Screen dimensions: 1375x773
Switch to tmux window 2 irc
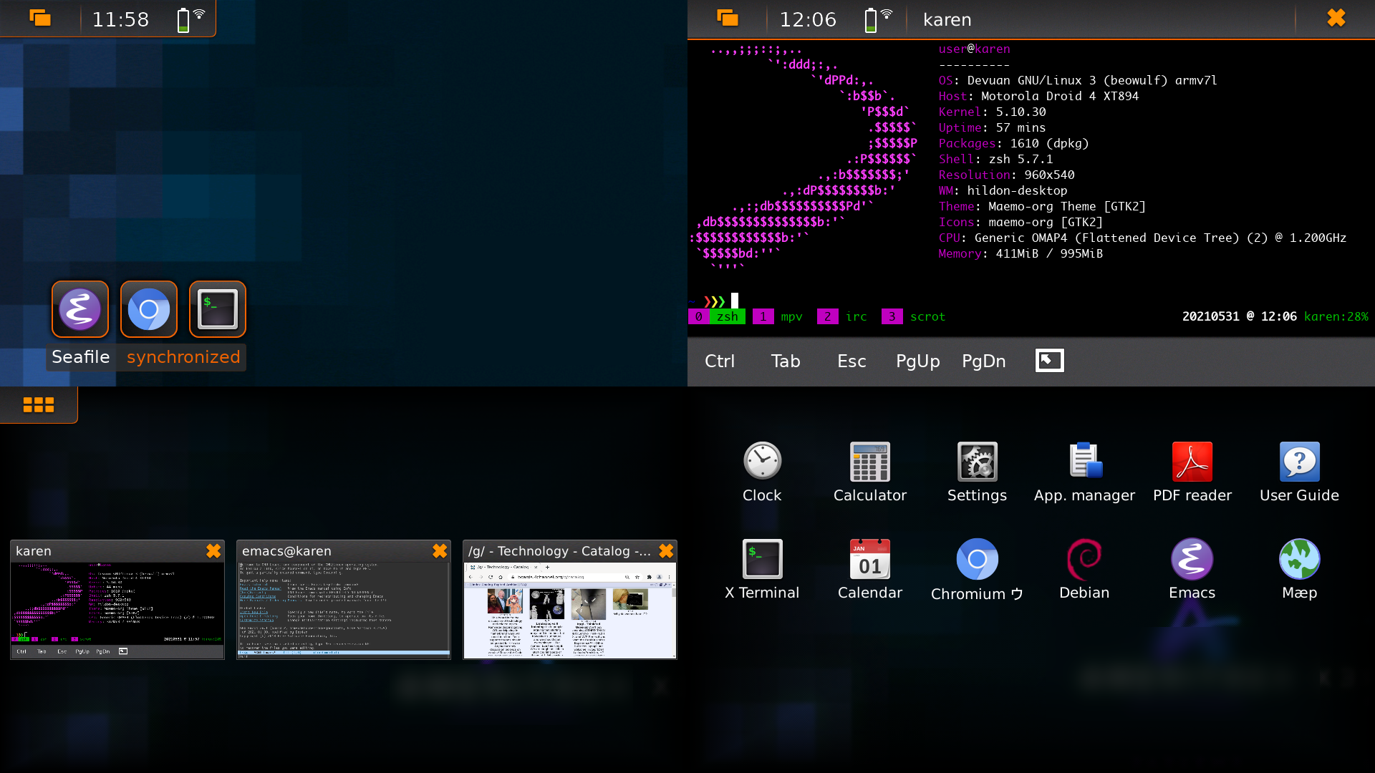pyautogui.click(x=842, y=316)
